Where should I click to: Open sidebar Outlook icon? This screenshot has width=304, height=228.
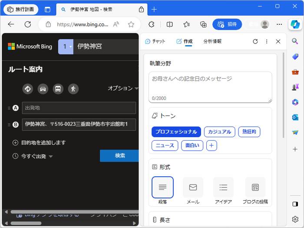[295, 117]
